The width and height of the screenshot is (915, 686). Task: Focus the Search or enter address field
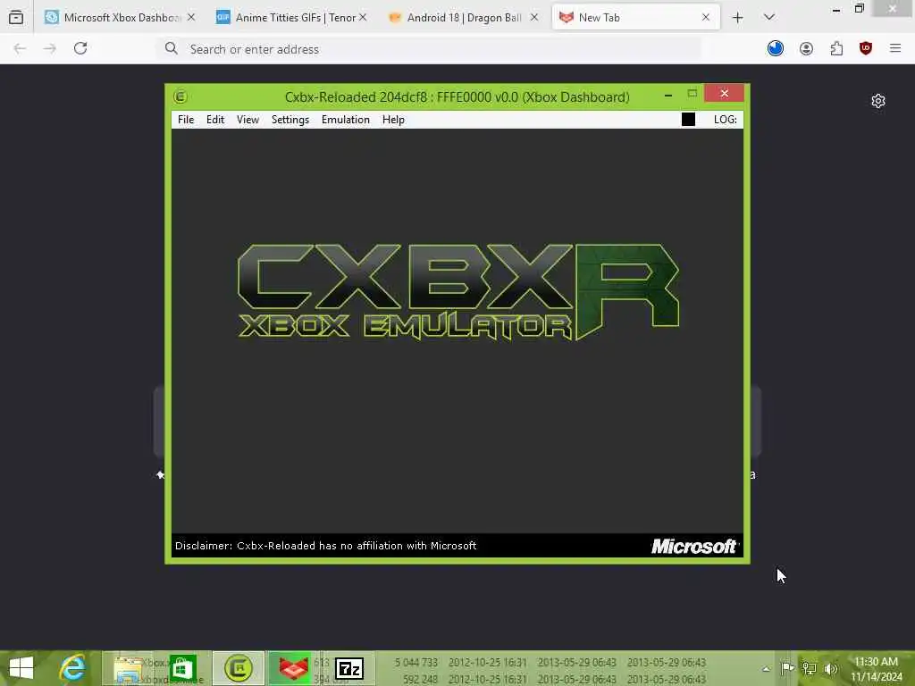pos(429,49)
